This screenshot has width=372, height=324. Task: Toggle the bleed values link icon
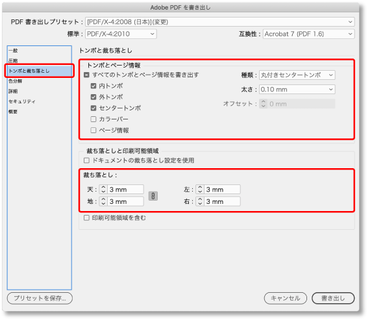[153, 196]
